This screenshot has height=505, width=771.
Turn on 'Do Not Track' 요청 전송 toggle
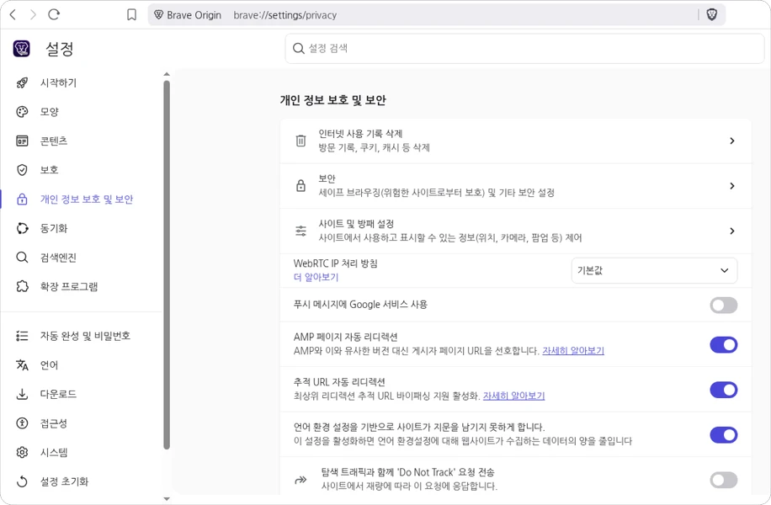click(723, 480)
